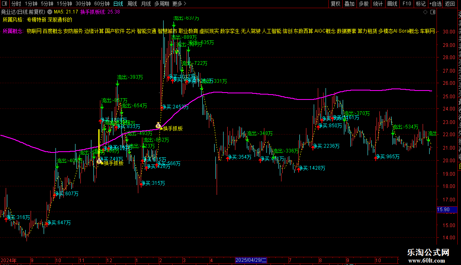This screenshot has height=265, width=461.
Task: Click stock title 竞业达(日线.前复权)
Action: click(23, 12)
